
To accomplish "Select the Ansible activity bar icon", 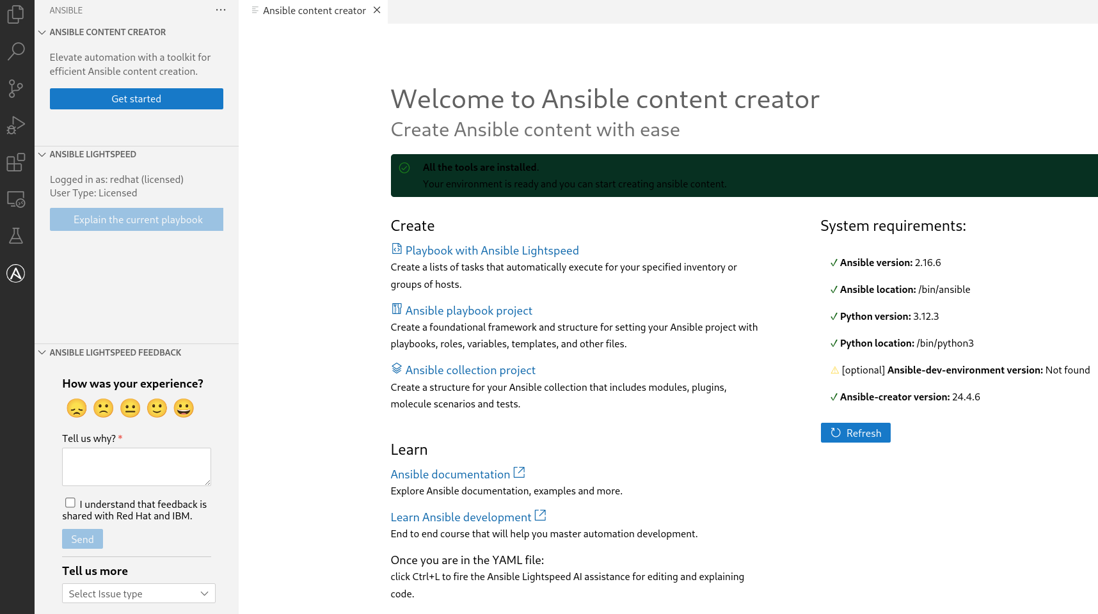I will 16,273.
